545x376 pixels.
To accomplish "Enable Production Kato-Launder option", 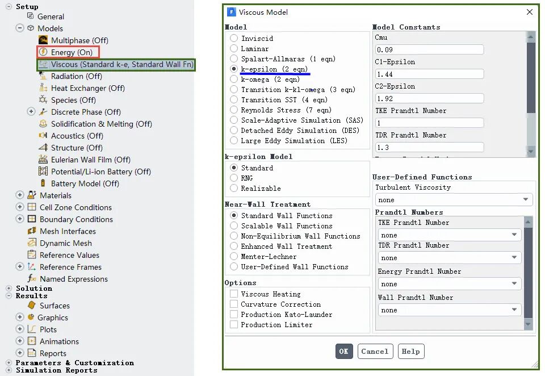I will coord(234,314).
